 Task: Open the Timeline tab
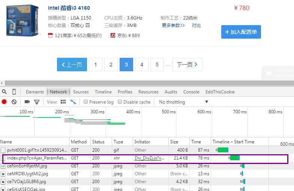(x=103, y=92)
